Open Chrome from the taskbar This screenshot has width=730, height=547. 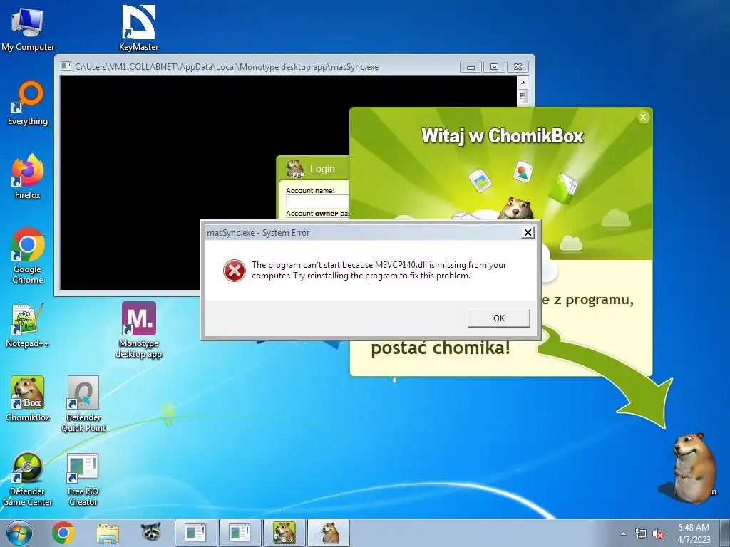(x=63, y=533)
